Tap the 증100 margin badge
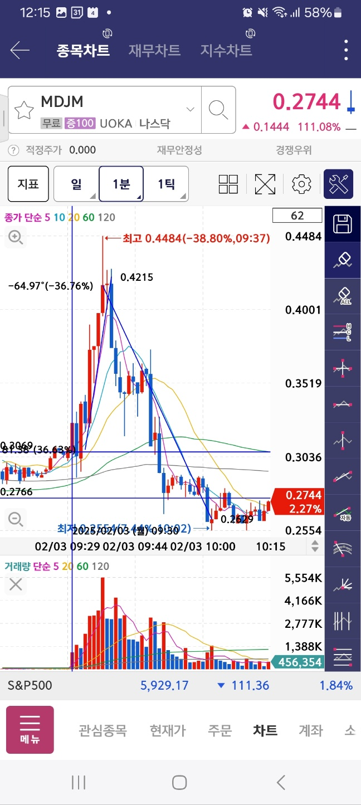The width and height of the screenshot is (361, 805). [80, 124]
